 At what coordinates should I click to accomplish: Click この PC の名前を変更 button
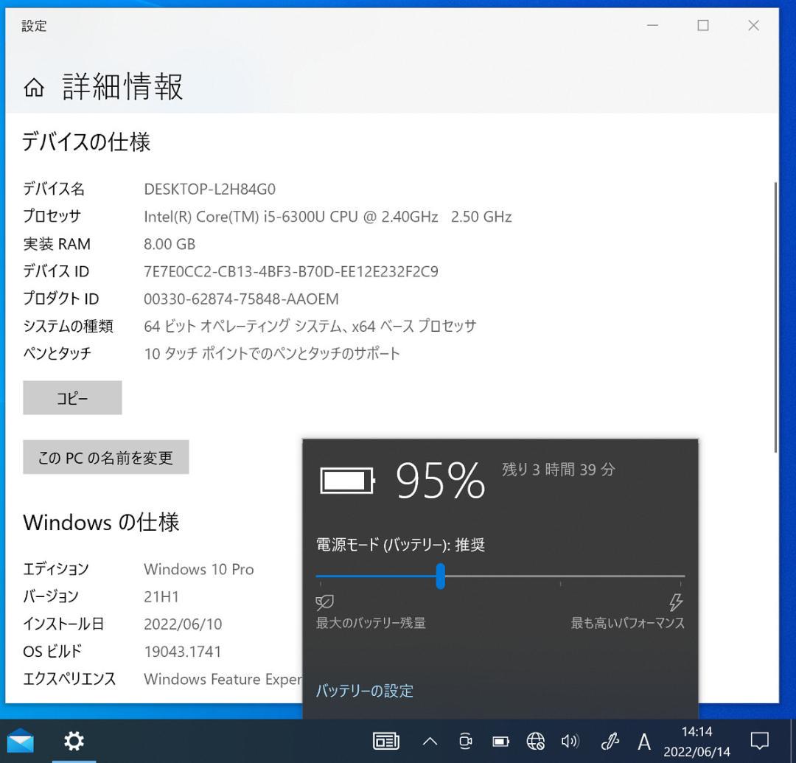click(x=105, y=457)
